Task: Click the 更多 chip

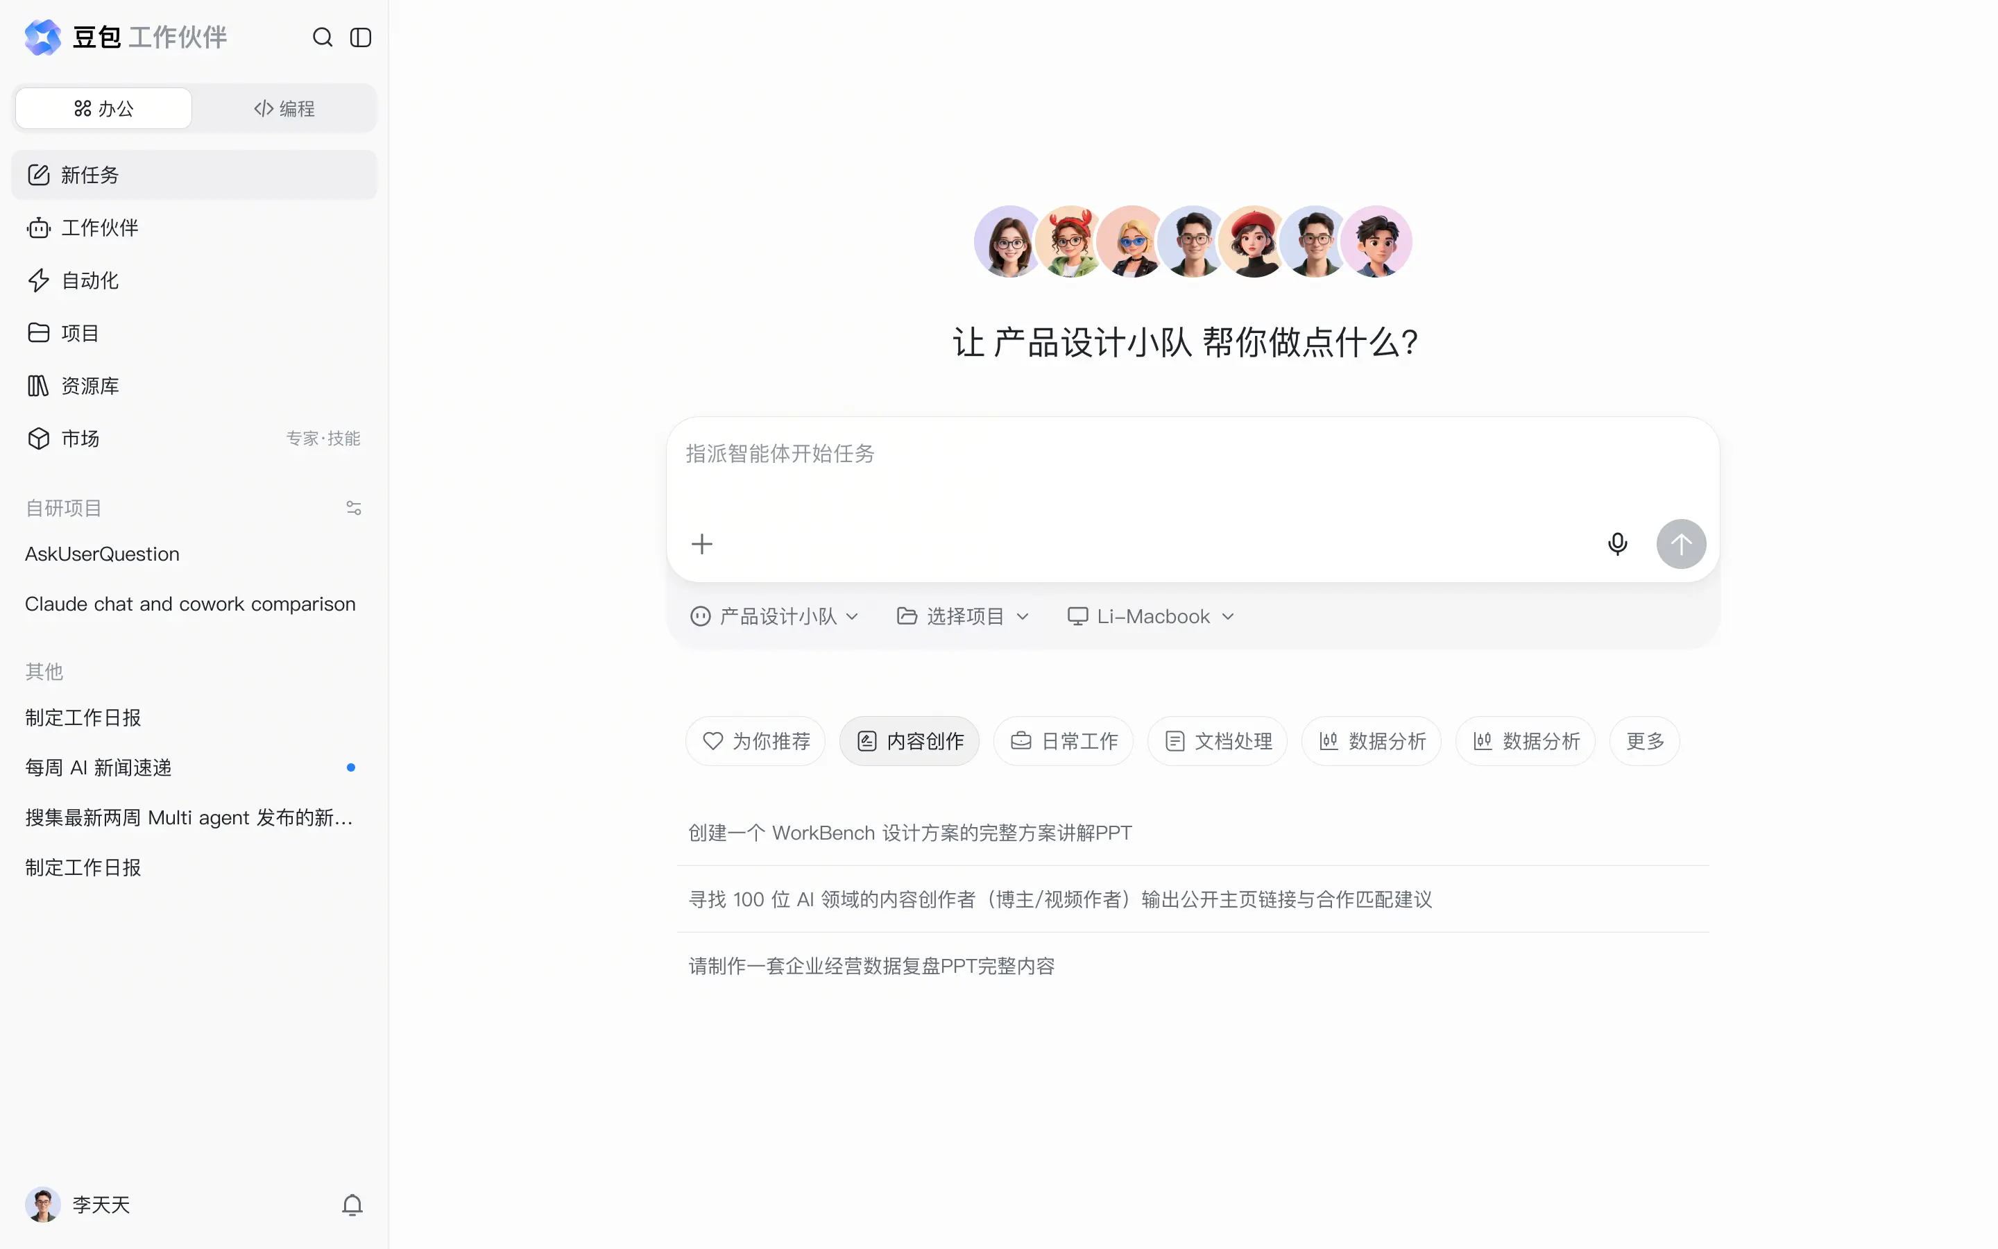Action: tap(1645, 741)
